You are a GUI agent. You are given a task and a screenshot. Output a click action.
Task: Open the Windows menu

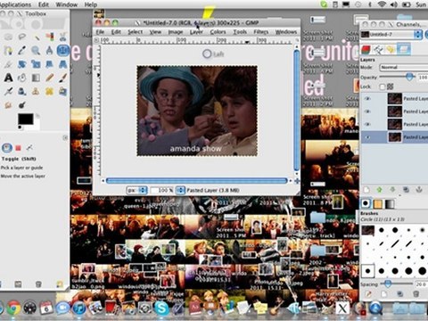(x=286, y=32)
